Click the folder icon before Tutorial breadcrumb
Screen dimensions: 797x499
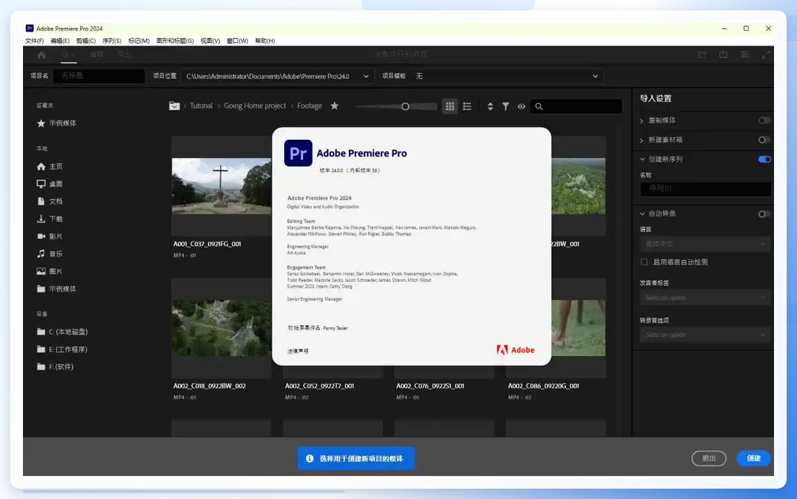click(x=174, y=106)
